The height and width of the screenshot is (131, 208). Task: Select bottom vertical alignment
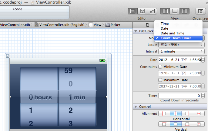coord(187,124)
